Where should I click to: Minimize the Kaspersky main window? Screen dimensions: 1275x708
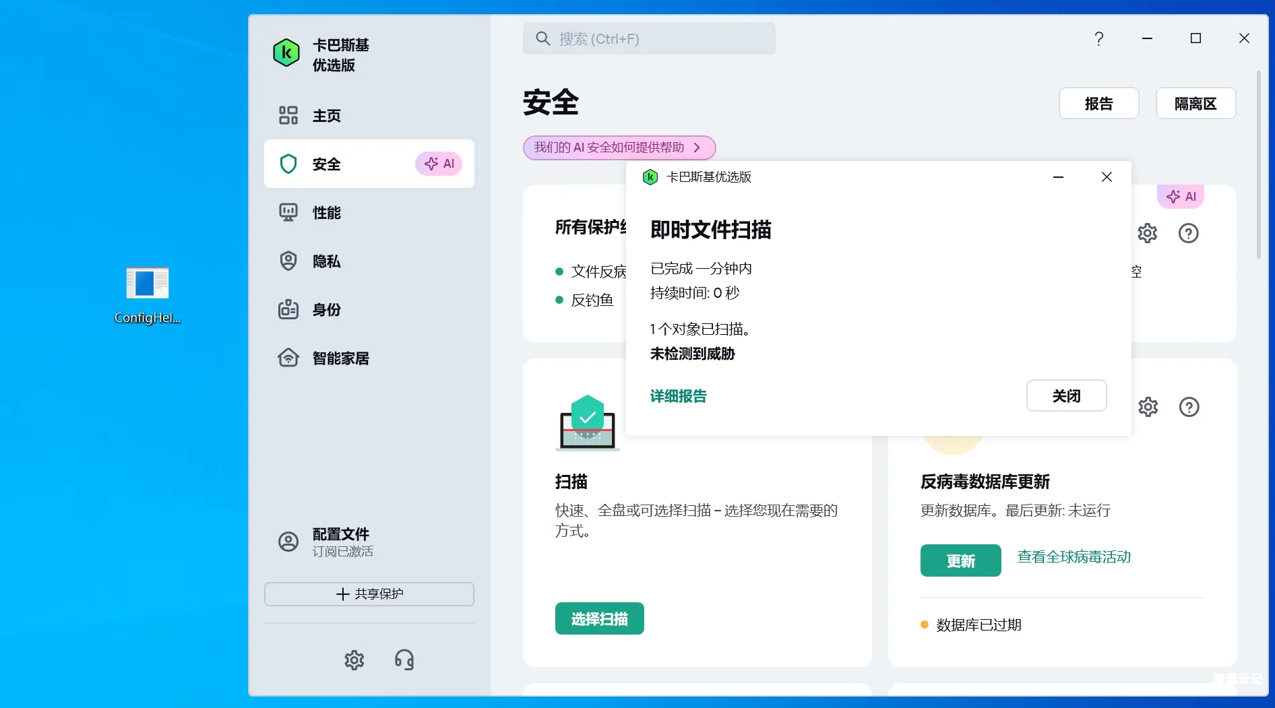coord(1147,38)
